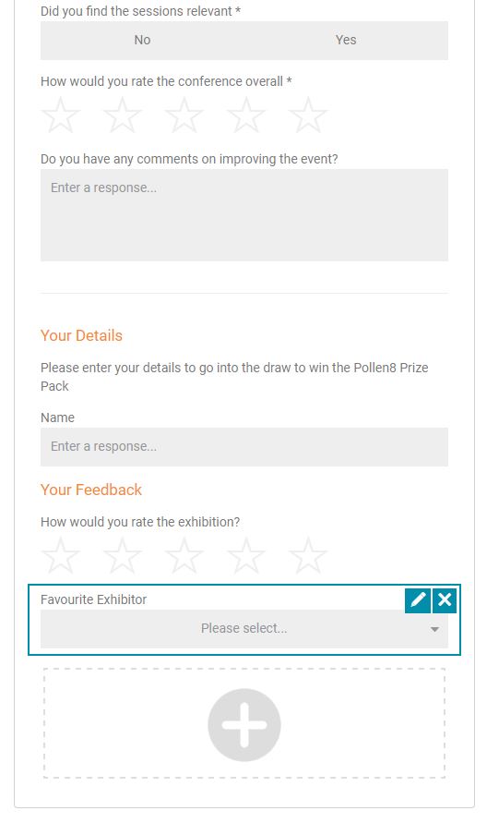The width and height of the screenshot is (487, 823).
Task: Rate the exhibition four stars
Action: pyautogui.click(x=246, y=555)
